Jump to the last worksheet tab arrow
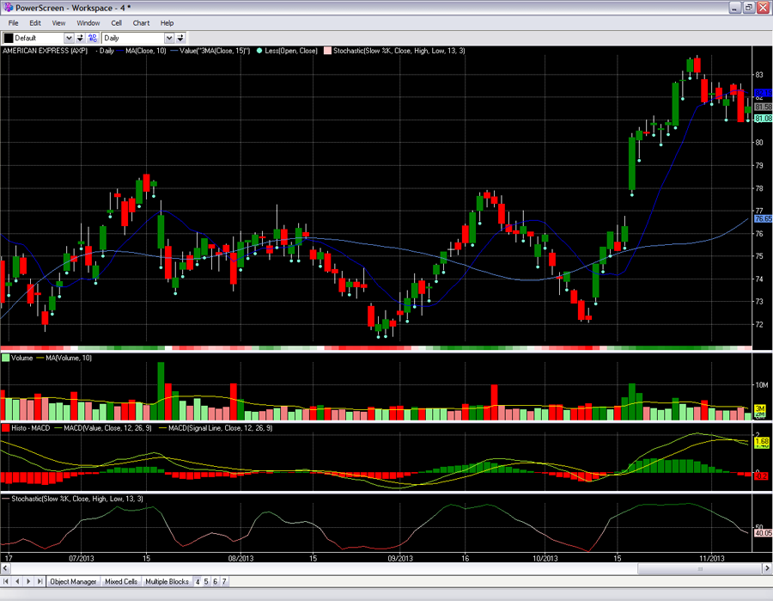This screenshot has height=601, width=773. tap(39, 582)
